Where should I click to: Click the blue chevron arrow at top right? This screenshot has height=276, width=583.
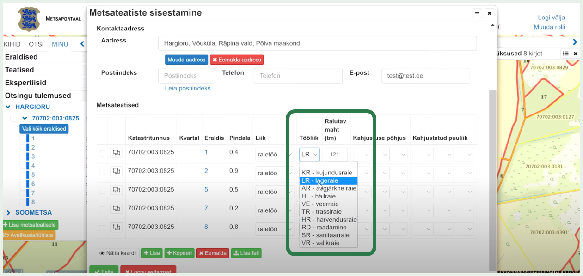pos(575,42)
